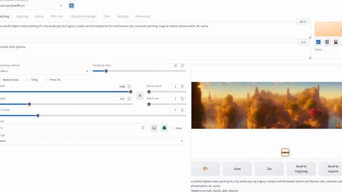Click the Width slider handle
Viewport: 342px width, 192px height.
coord(130,92)
